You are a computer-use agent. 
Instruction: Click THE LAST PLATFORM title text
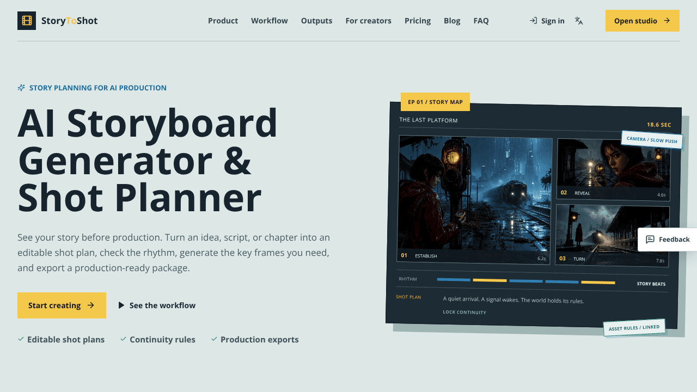coord(429,120)
